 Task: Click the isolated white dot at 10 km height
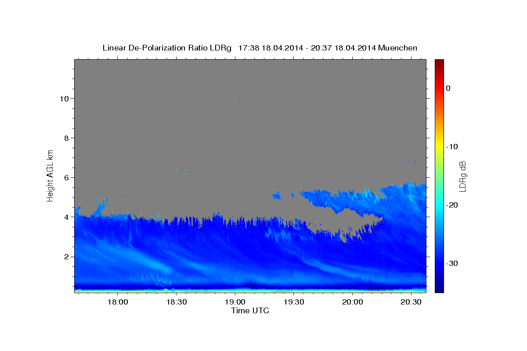235,99
